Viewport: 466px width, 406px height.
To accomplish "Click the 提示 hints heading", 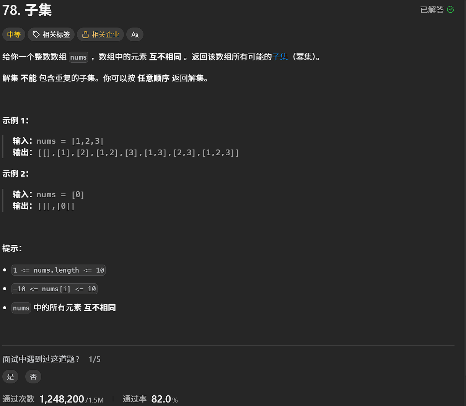I will (x=12, y=248).
